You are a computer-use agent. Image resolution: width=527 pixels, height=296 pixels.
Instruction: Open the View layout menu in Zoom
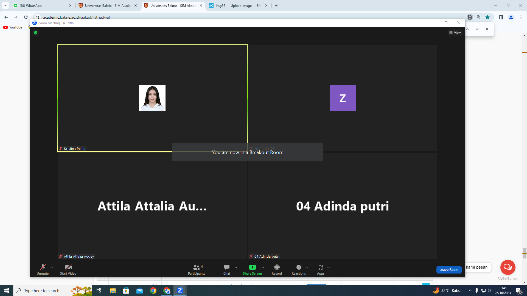coord(455,33)
